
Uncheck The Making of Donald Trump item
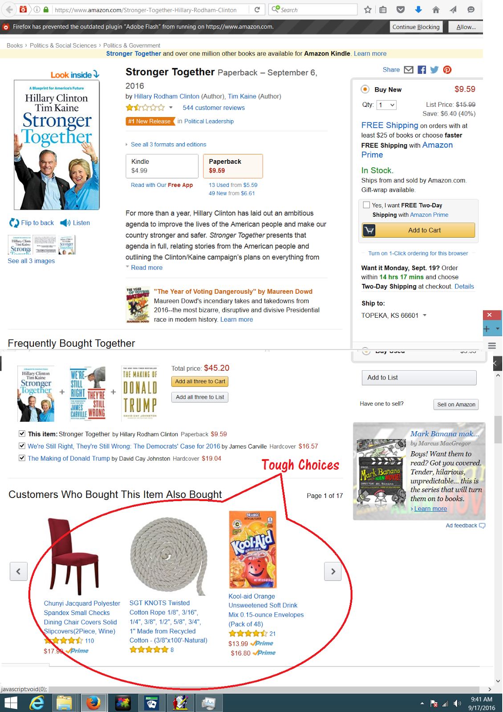22,458
